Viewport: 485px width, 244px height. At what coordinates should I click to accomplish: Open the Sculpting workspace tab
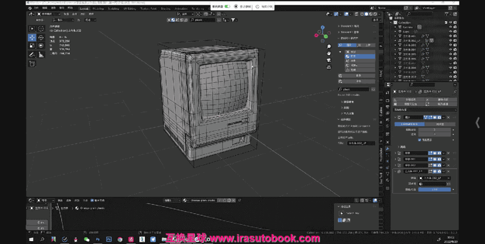coord(114,9)
